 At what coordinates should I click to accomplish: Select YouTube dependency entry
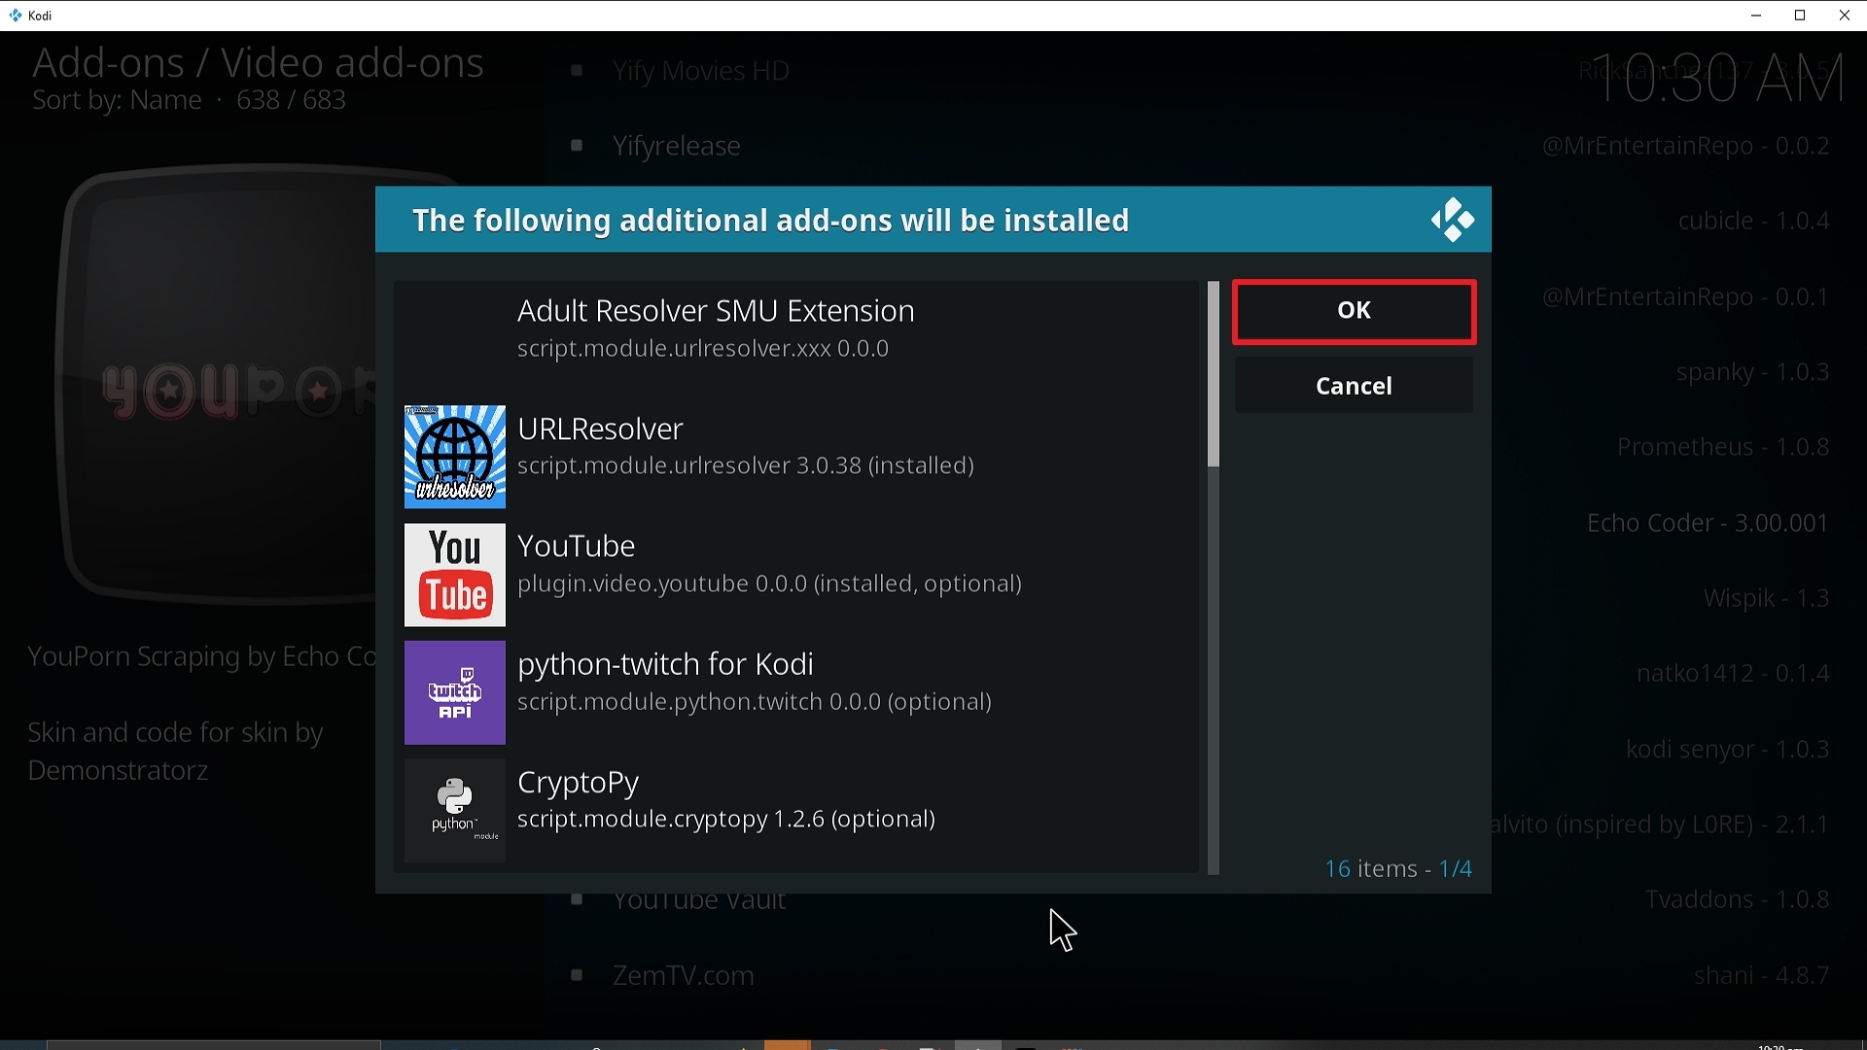point(796,575)
